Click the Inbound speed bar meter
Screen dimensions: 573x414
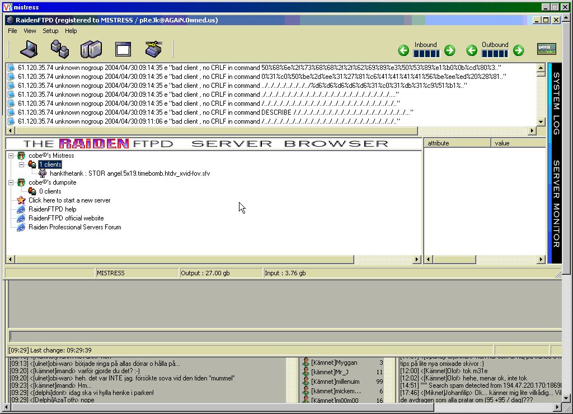tap(426, 54)
